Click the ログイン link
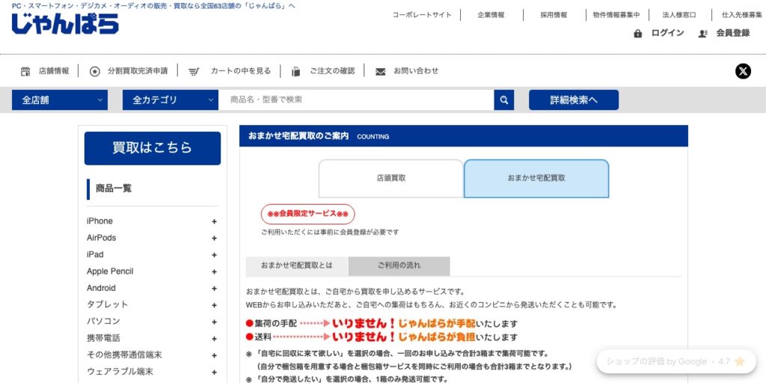This screenshot has width=766, height=383. 667,33
